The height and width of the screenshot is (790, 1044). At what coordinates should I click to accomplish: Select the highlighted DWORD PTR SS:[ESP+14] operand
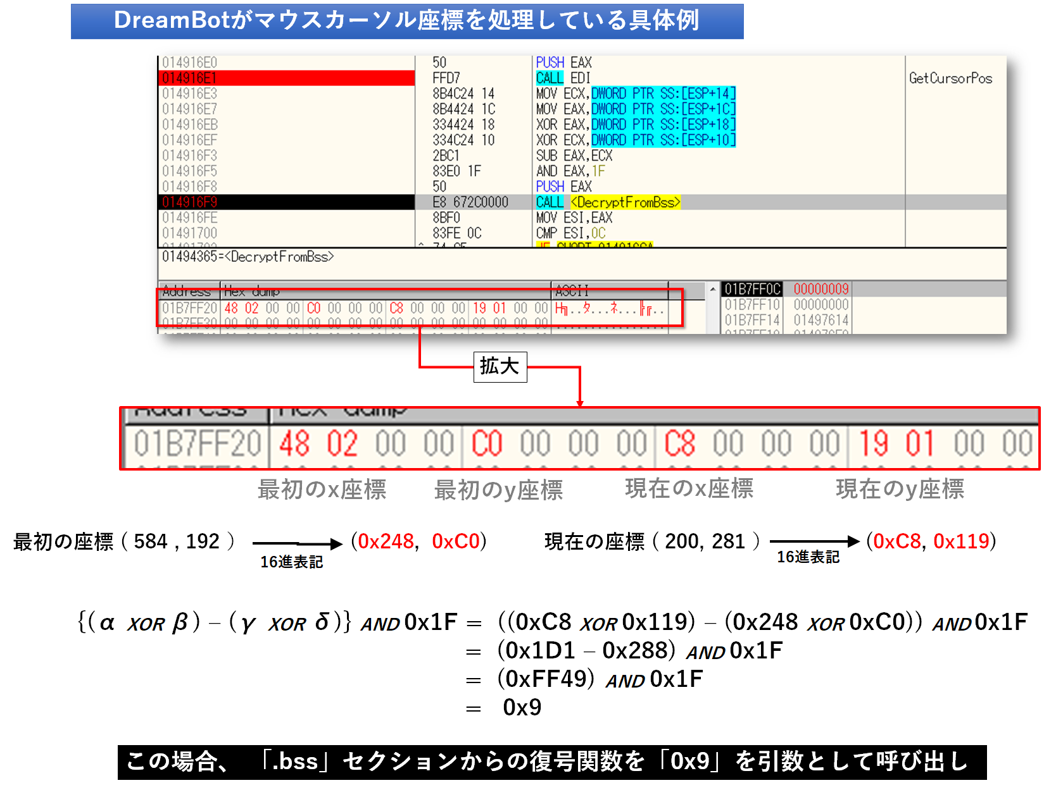(664, 94)
